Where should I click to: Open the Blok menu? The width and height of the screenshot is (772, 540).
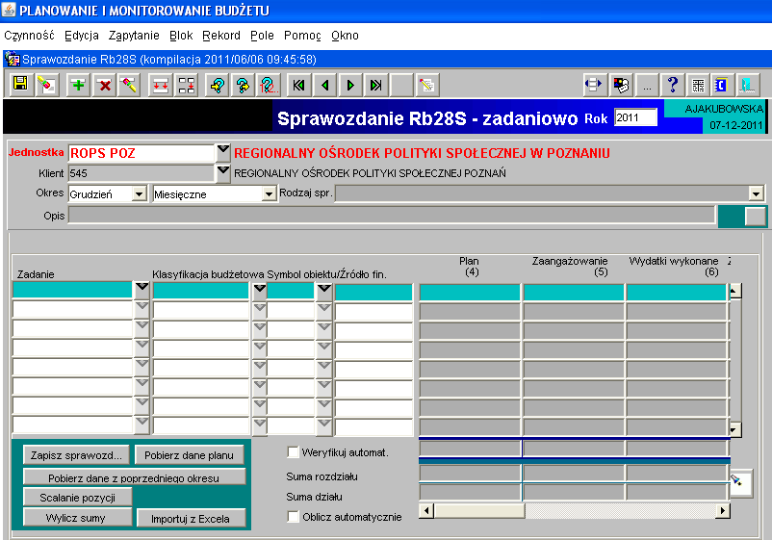coord(181,36)
